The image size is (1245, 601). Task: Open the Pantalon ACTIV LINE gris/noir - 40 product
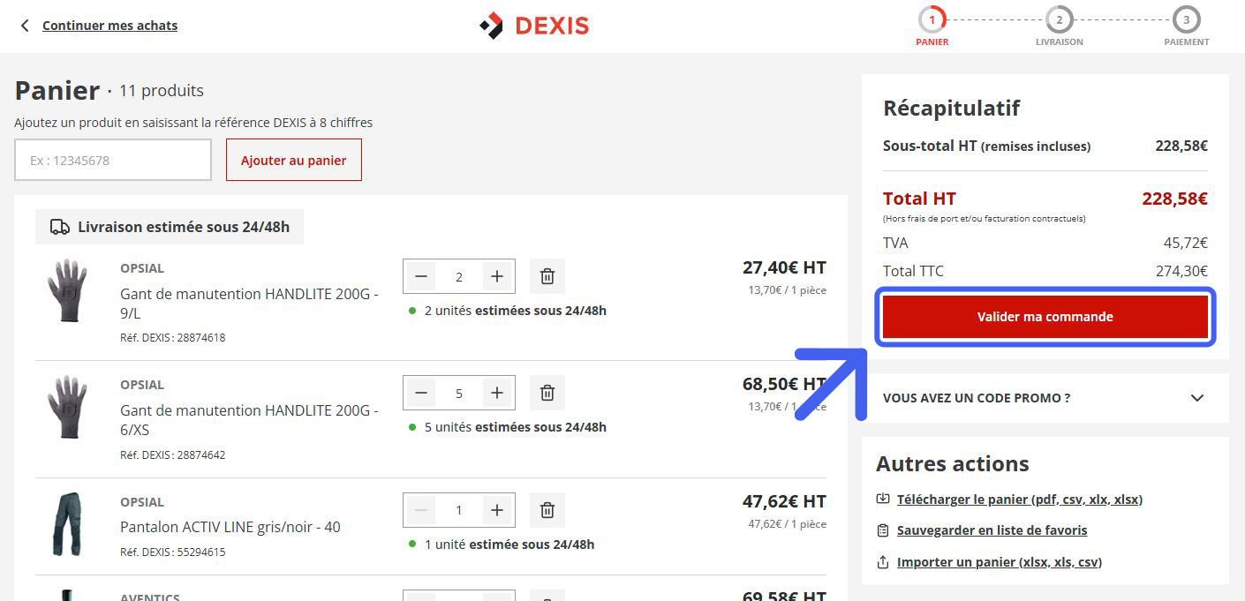230,527
